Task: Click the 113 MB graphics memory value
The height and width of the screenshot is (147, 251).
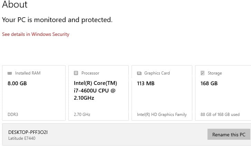Action: tap(146, 83)
